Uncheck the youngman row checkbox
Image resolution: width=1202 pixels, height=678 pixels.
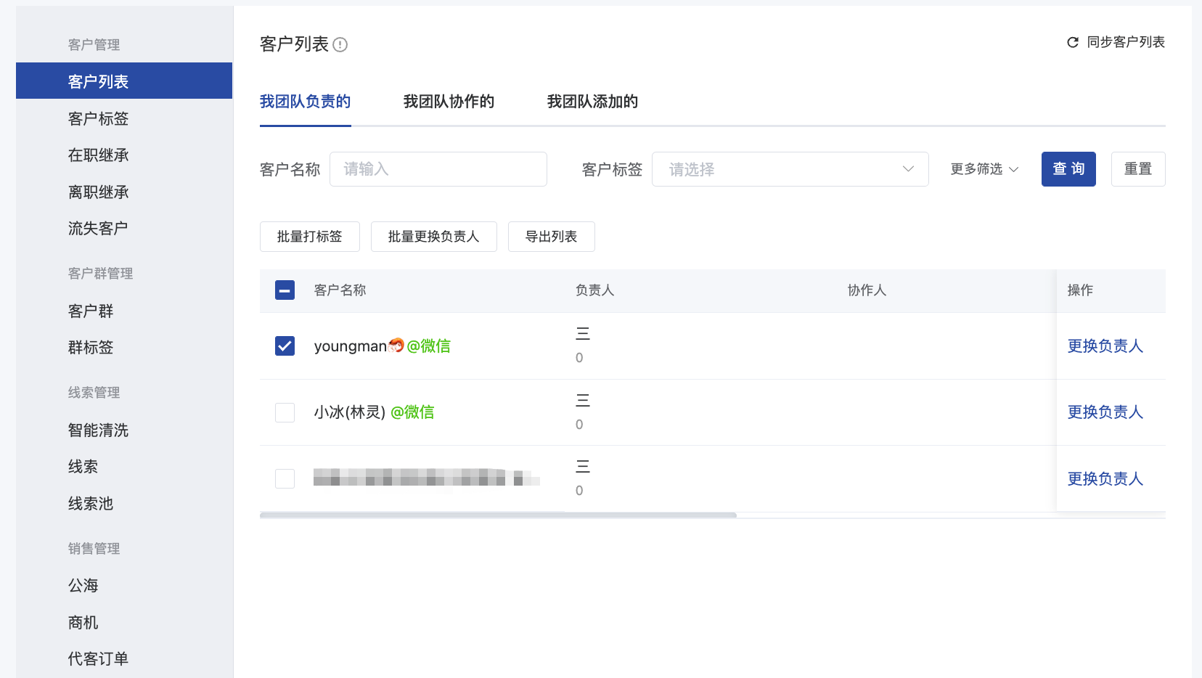(x=285, y=346)
